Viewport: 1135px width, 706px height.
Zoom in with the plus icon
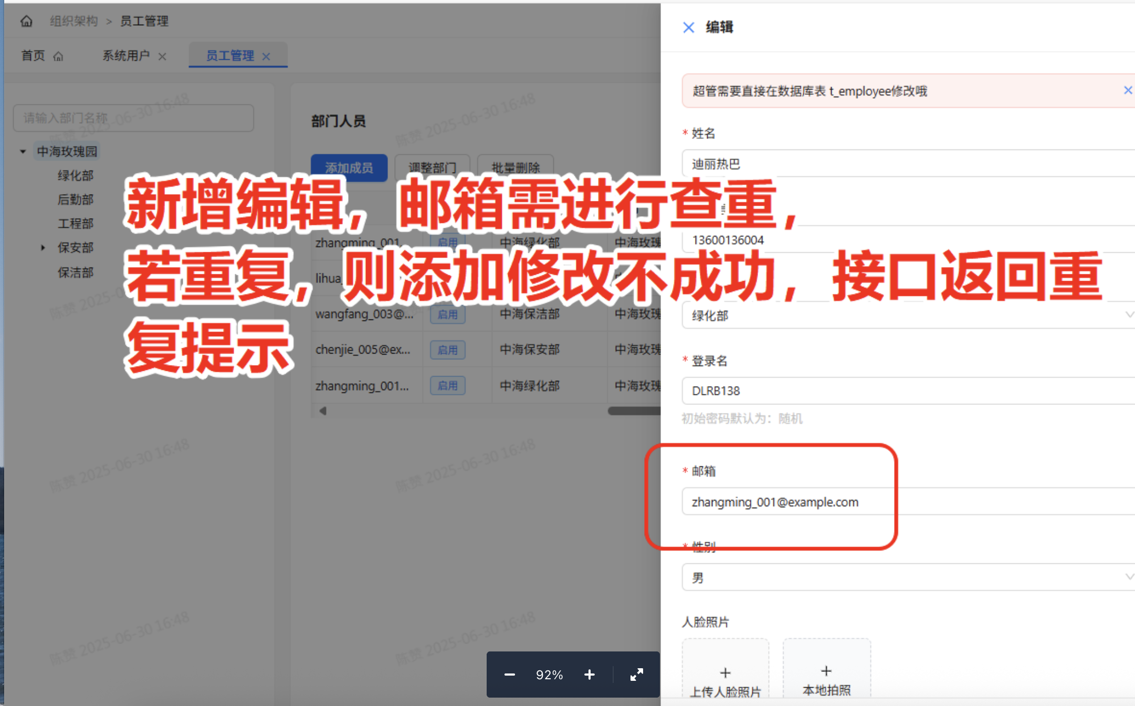[589, 675]
